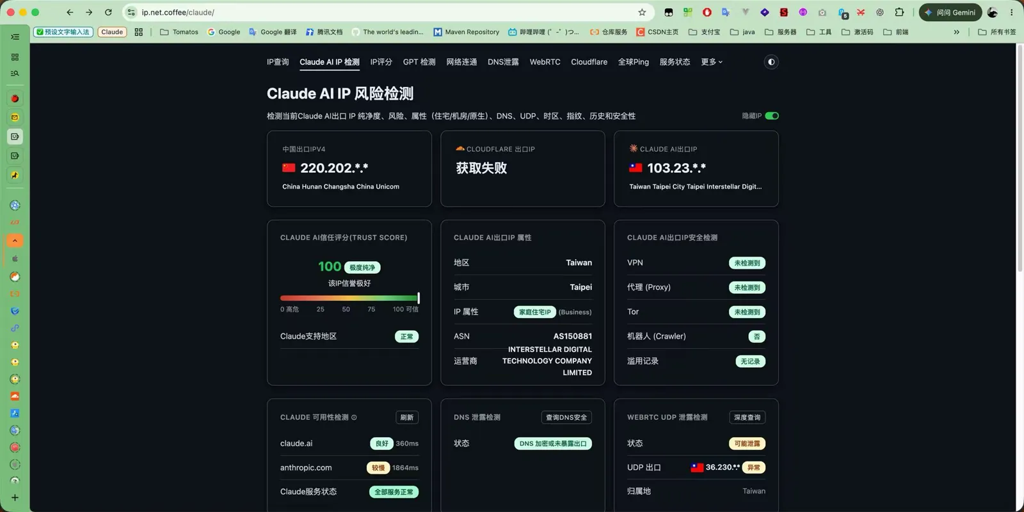Image resolution: width=1024 pixels, height=512 pixels.
Task: Switch to the WebRTC tab
Action: point(545,62)
